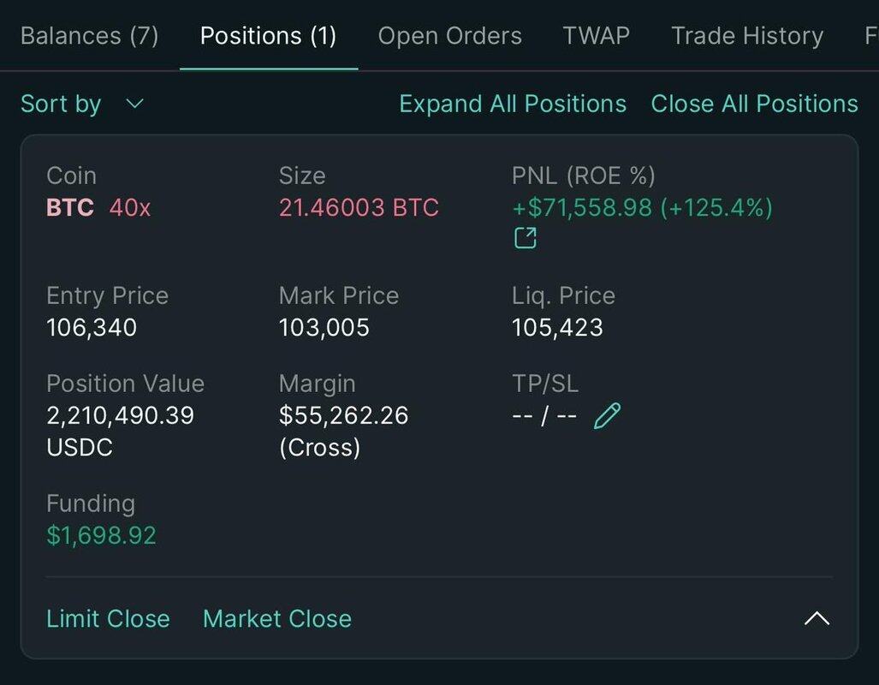The width and height of the screenshot is (879, 685).
Task: View the Trade History tab
Action: point(746,36)
